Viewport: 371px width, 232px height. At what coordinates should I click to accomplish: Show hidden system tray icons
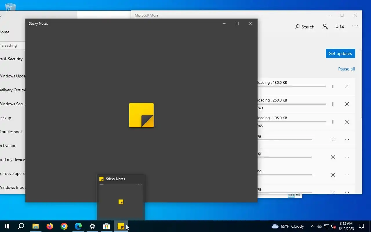(x=312, y=226)
